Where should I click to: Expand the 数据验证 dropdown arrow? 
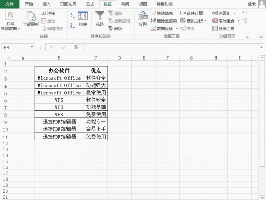click(177, 28)
